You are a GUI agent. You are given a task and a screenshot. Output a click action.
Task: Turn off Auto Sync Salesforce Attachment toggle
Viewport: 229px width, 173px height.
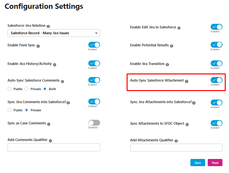[217, 80]
